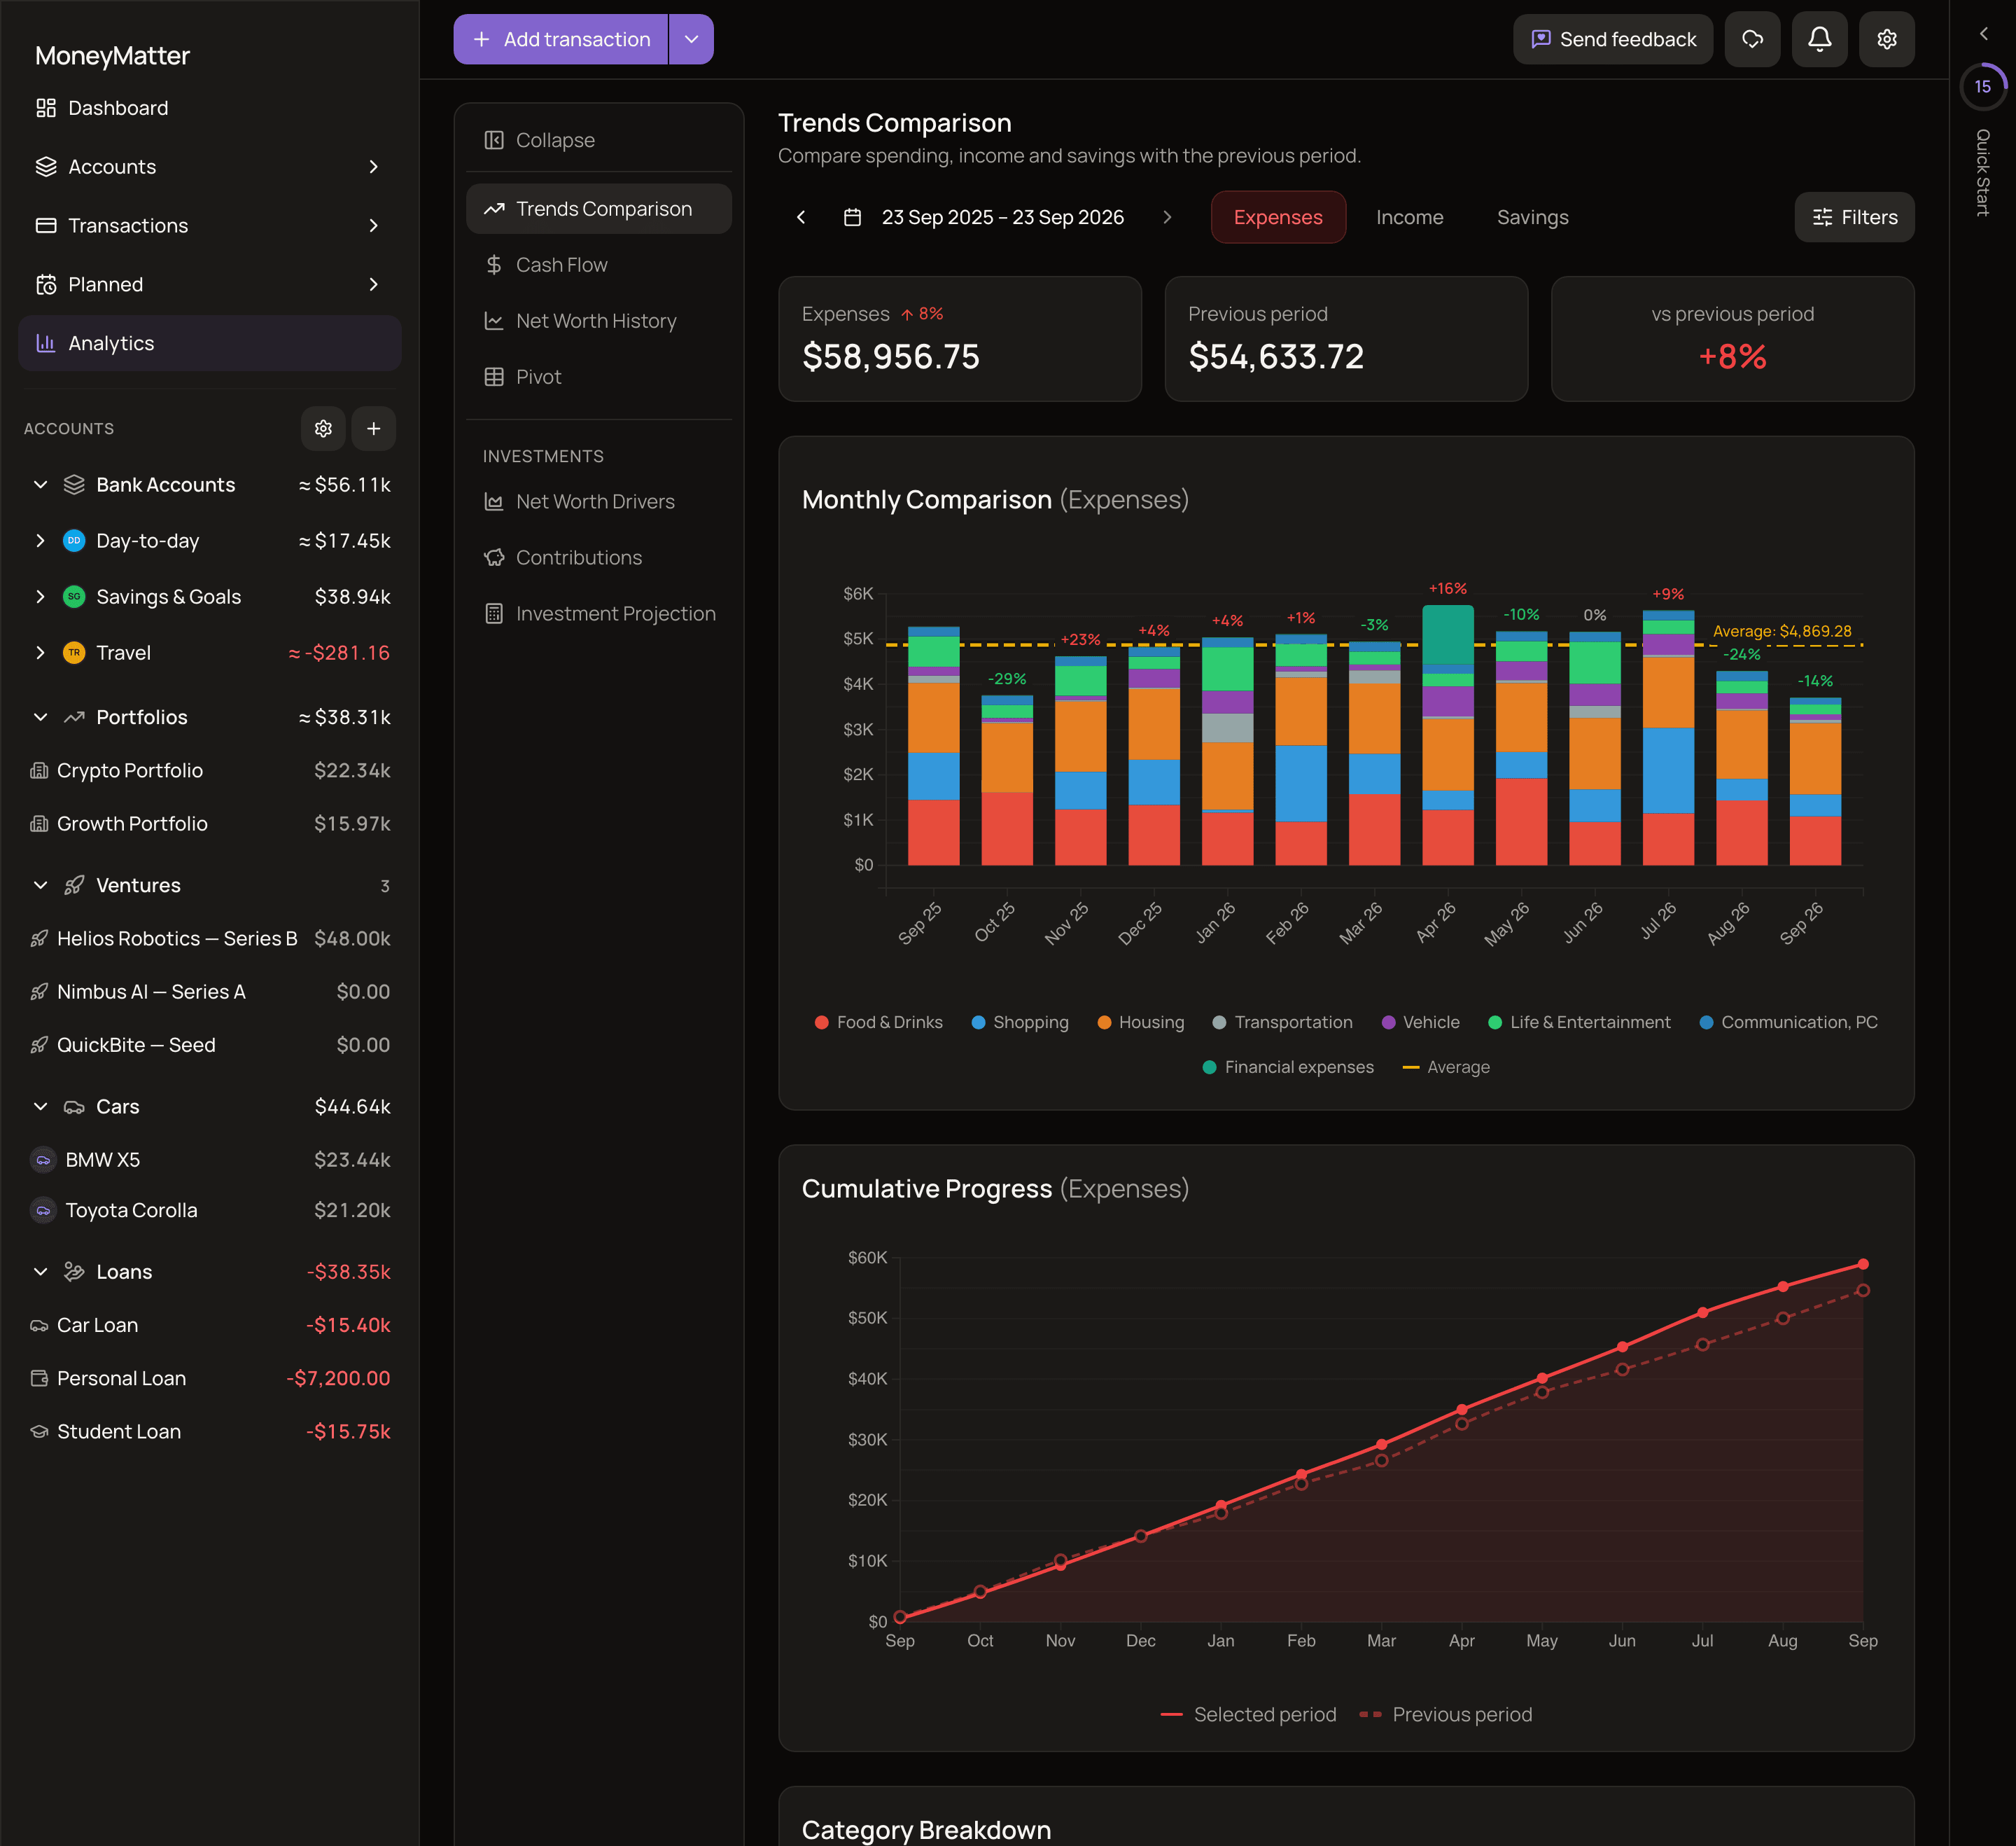Select Trends Comparison report
Viewport: 2016px width, 1846px height.
[x=599, y=208]
